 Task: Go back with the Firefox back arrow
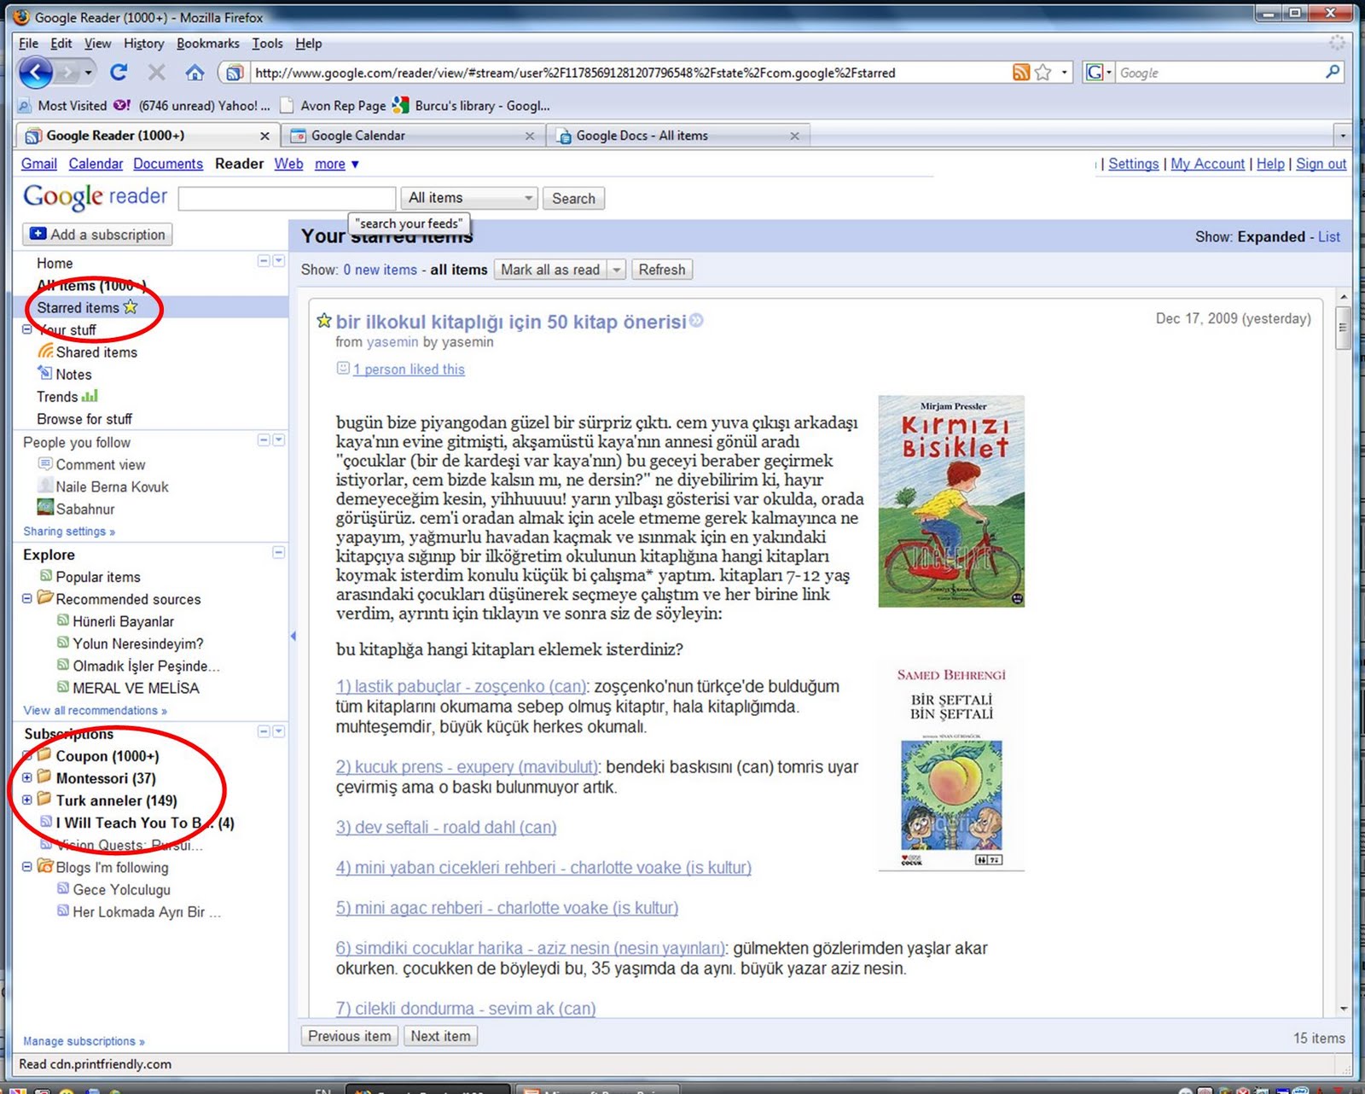click(36, 73)
